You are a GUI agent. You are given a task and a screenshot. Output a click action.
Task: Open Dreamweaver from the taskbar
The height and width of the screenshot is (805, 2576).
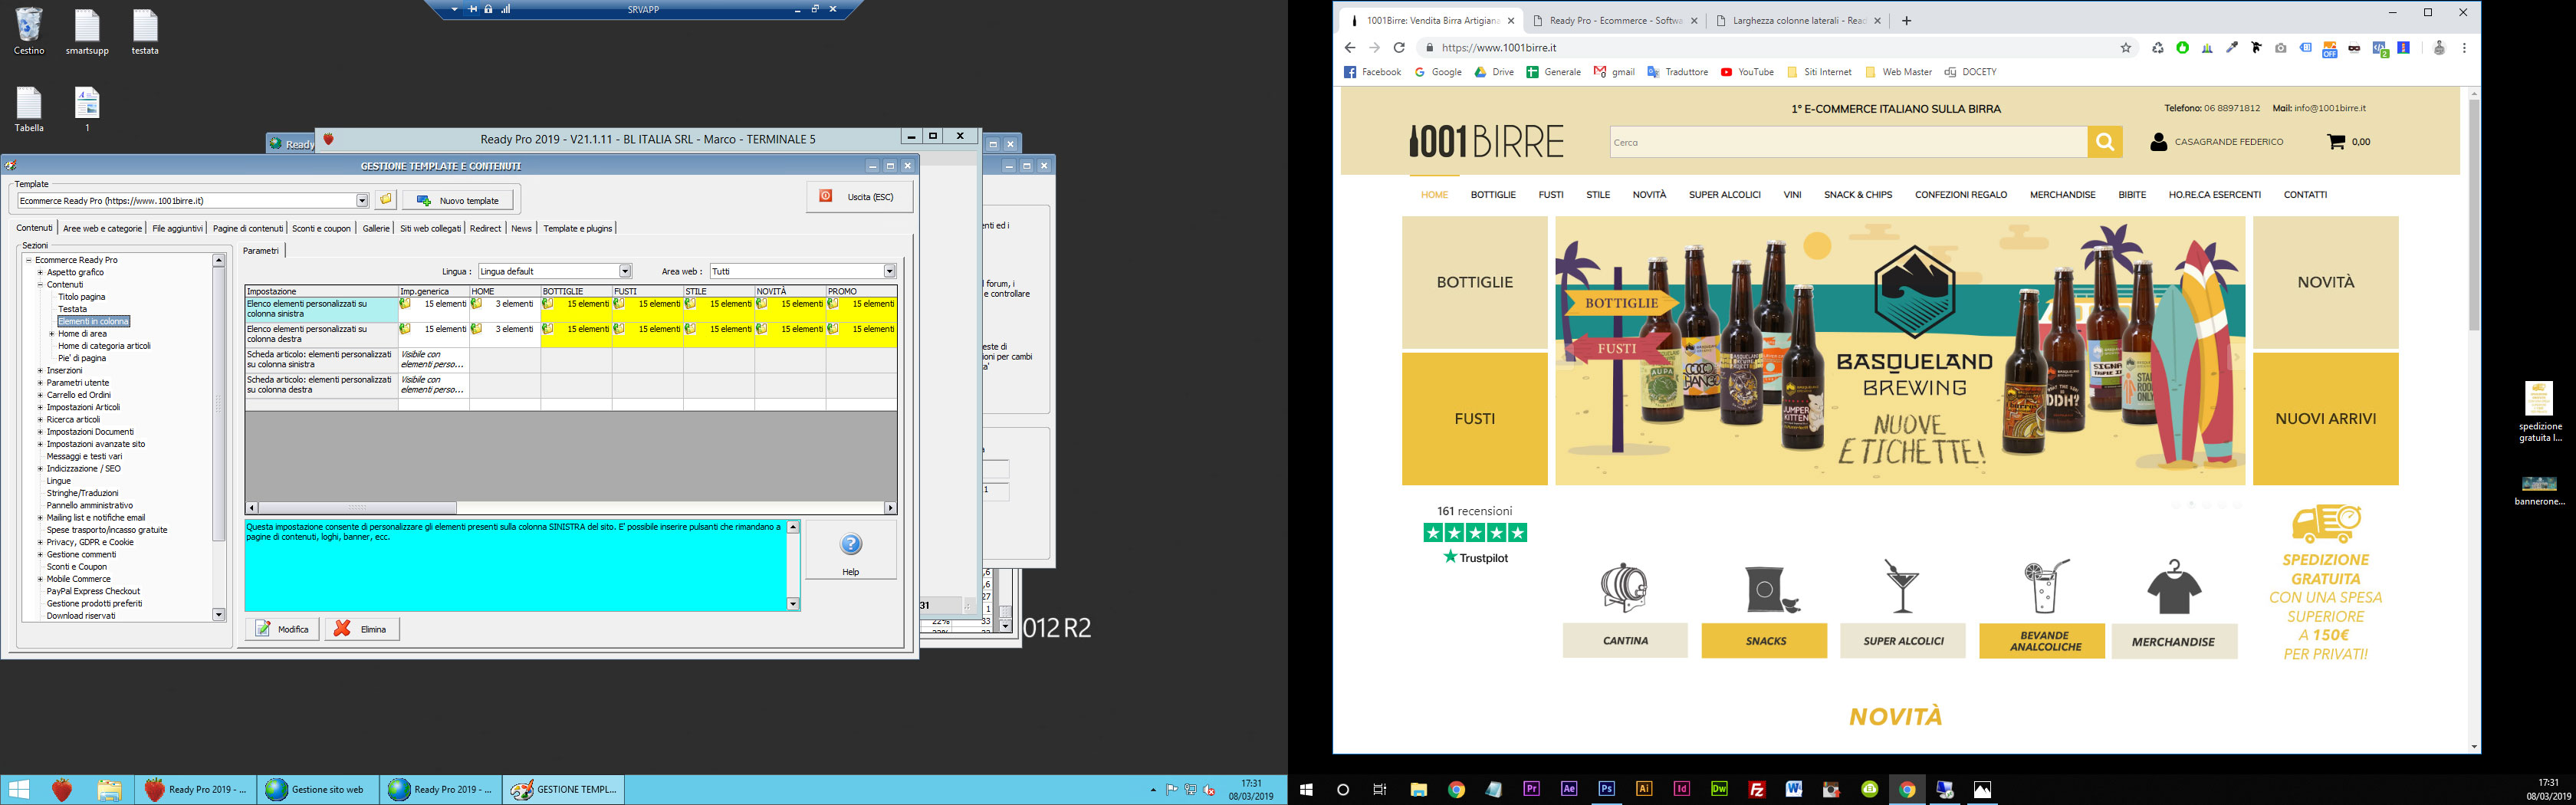[1719, 789]
